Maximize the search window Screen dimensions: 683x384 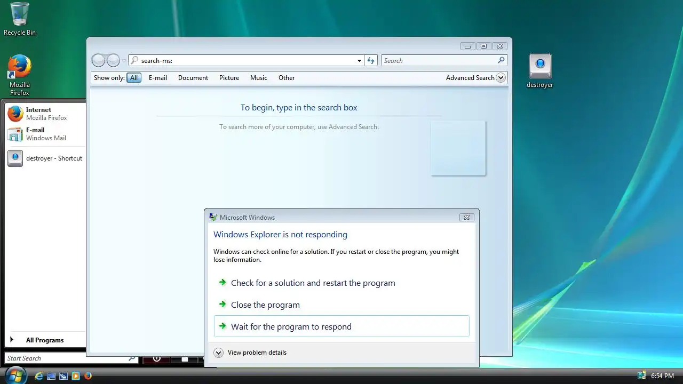483,46
